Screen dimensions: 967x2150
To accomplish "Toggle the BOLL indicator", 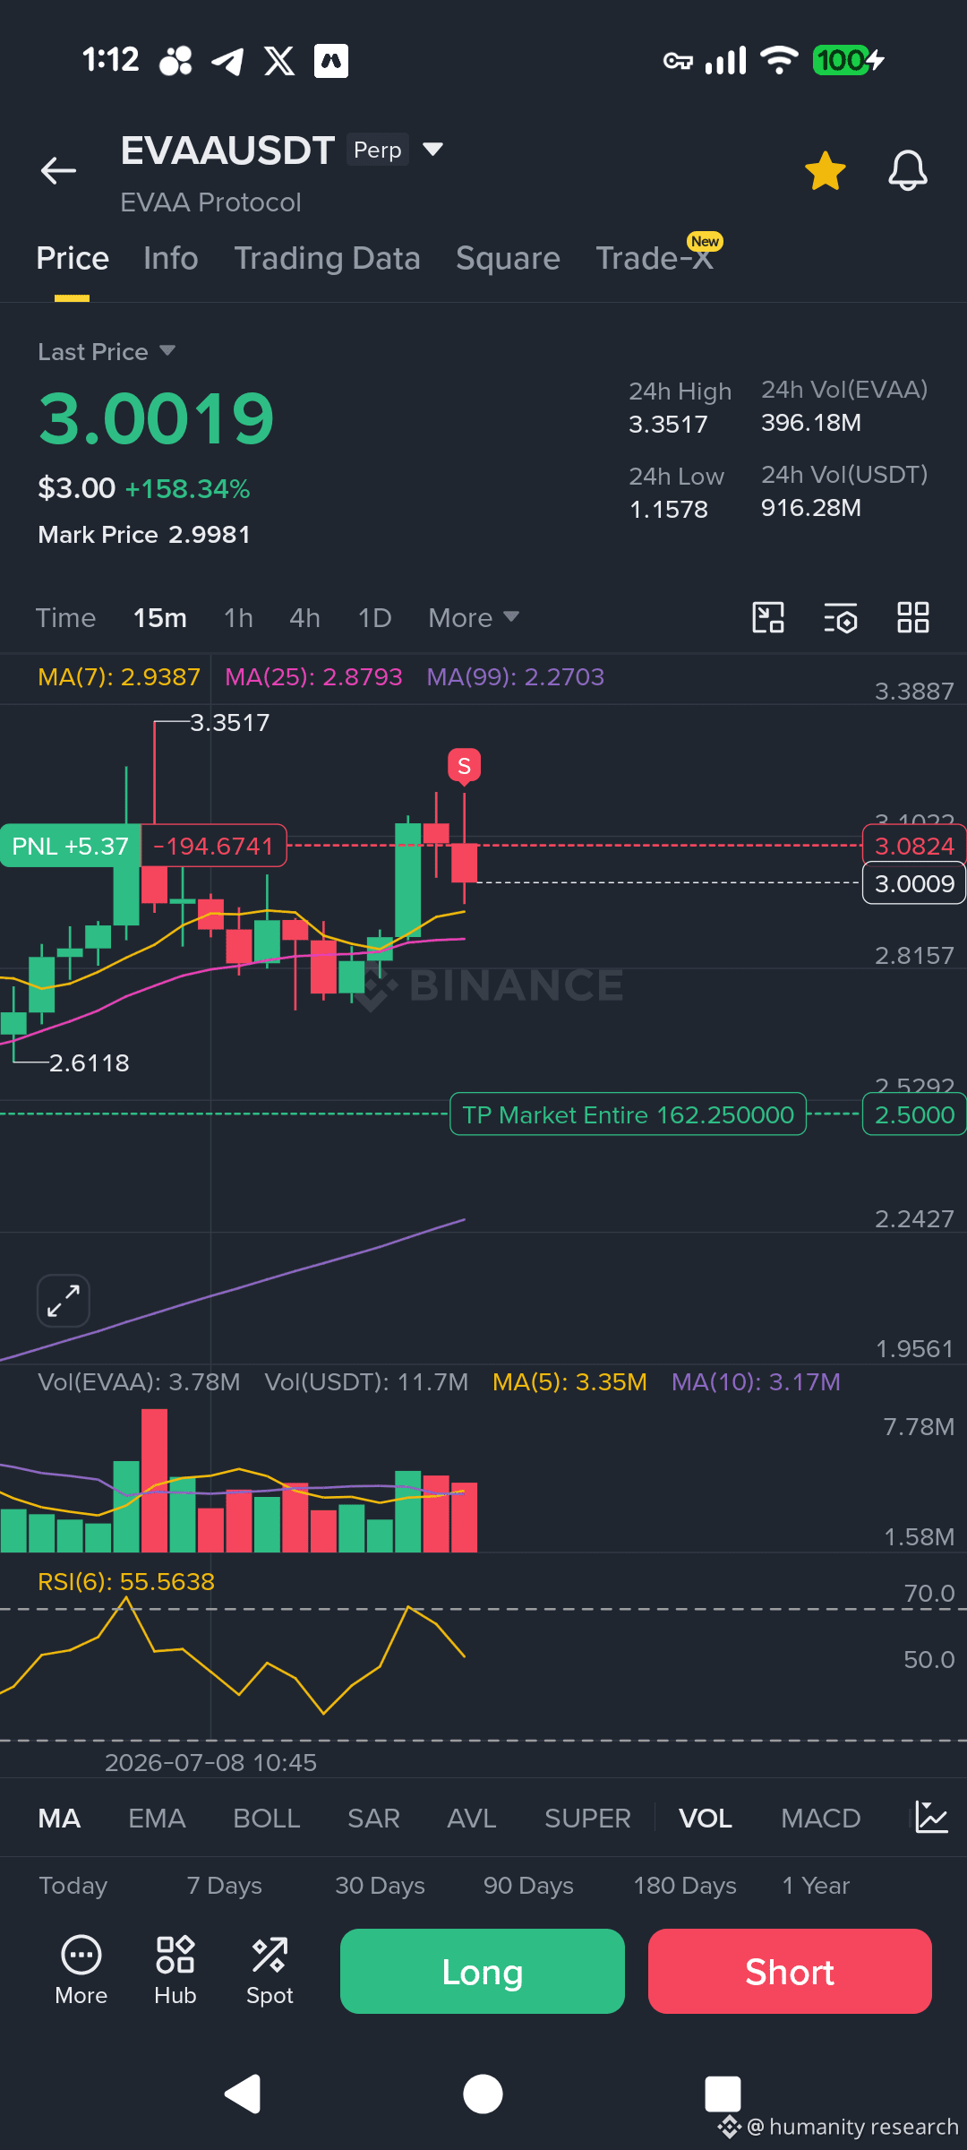I will 267,1819.
